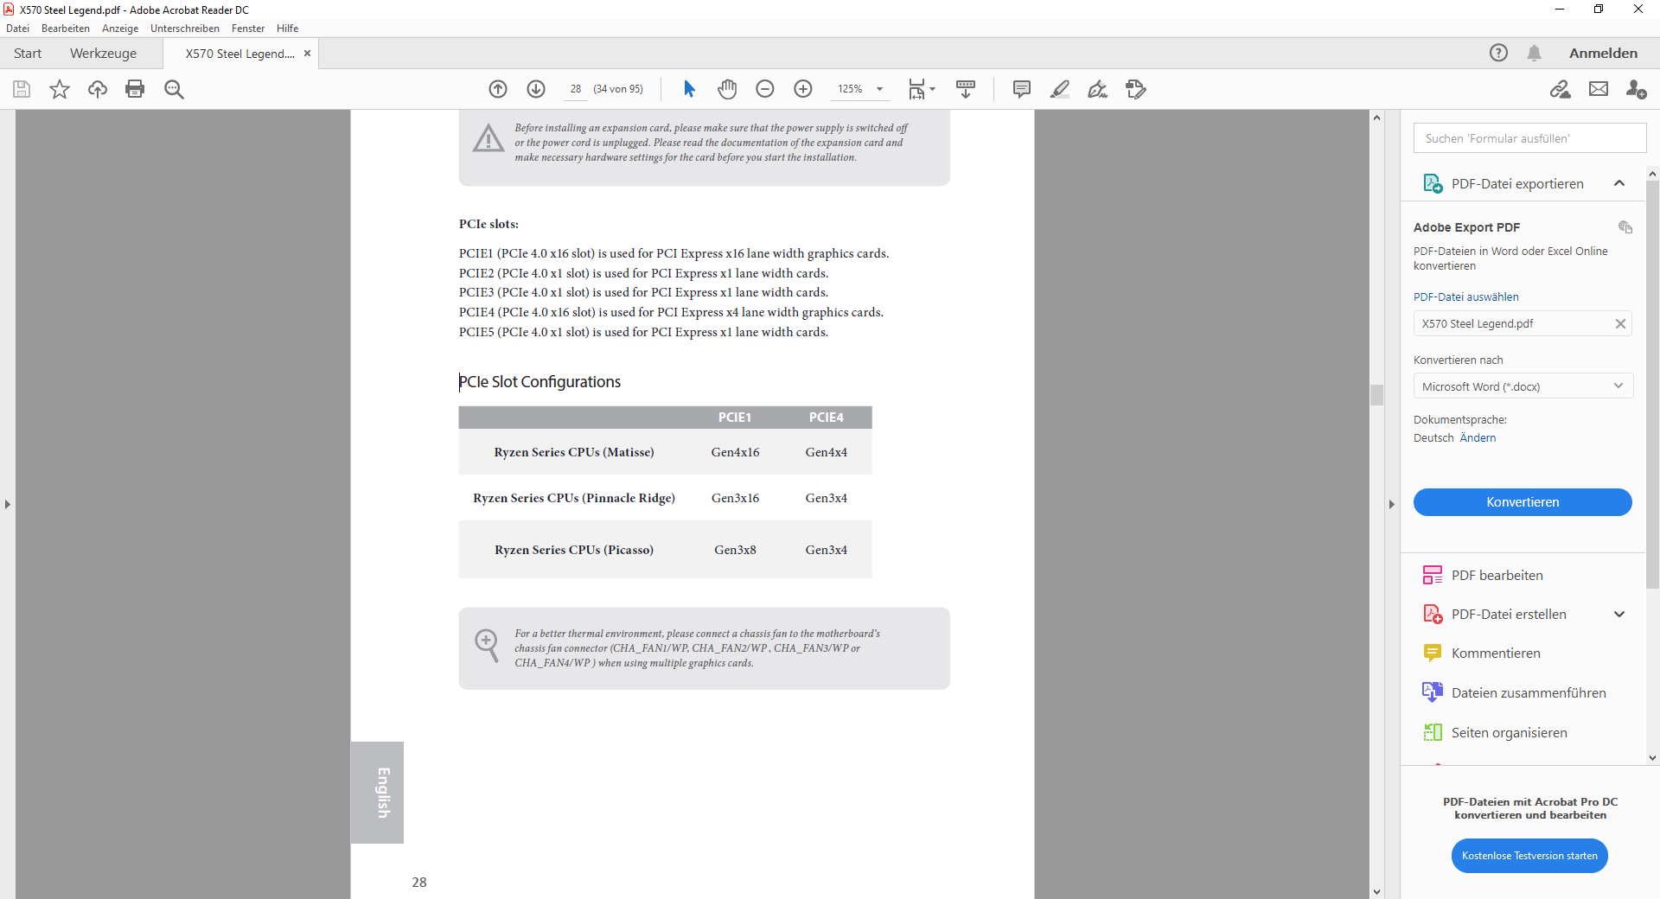Click the Suchen 'Formular ausfüllen' search box
The height and width of the screenshot is (899, 1660).
(1529, 138)
